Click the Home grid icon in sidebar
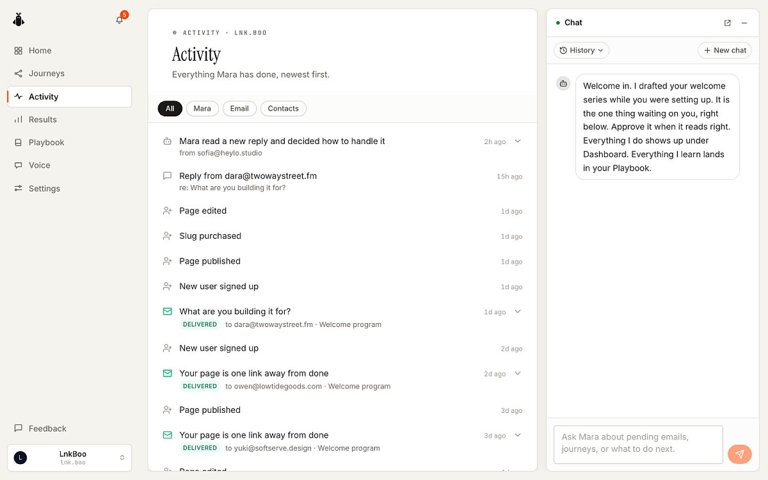The width and height of the screenshot is (768, 480). pos(18,51)
